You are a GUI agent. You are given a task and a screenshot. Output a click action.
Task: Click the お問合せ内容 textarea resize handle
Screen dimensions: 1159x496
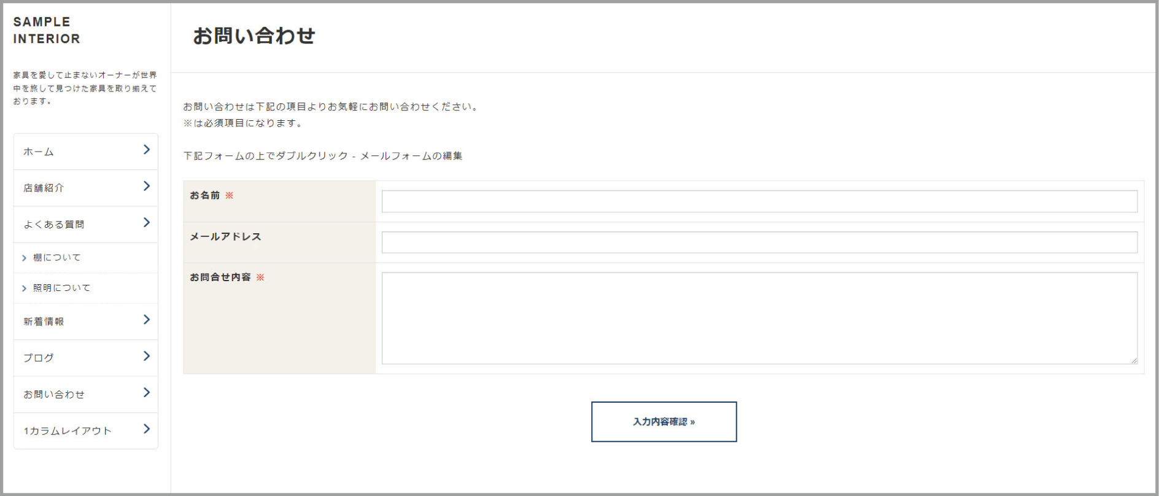[x=1134, y=360]
